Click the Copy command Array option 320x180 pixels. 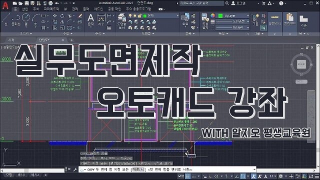point(138,170)
